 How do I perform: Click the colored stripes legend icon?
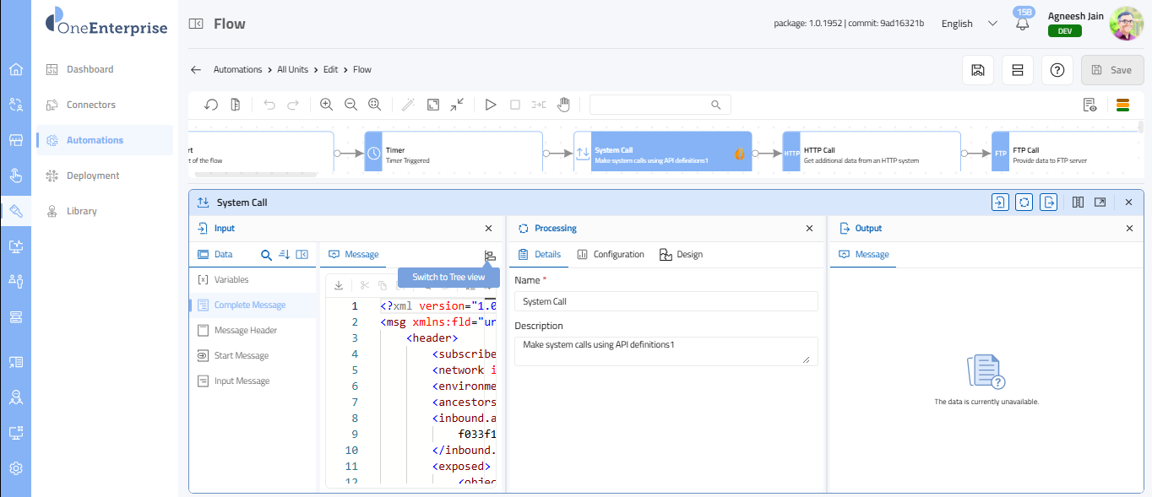pyautogui.click(x=1122, y=105)
